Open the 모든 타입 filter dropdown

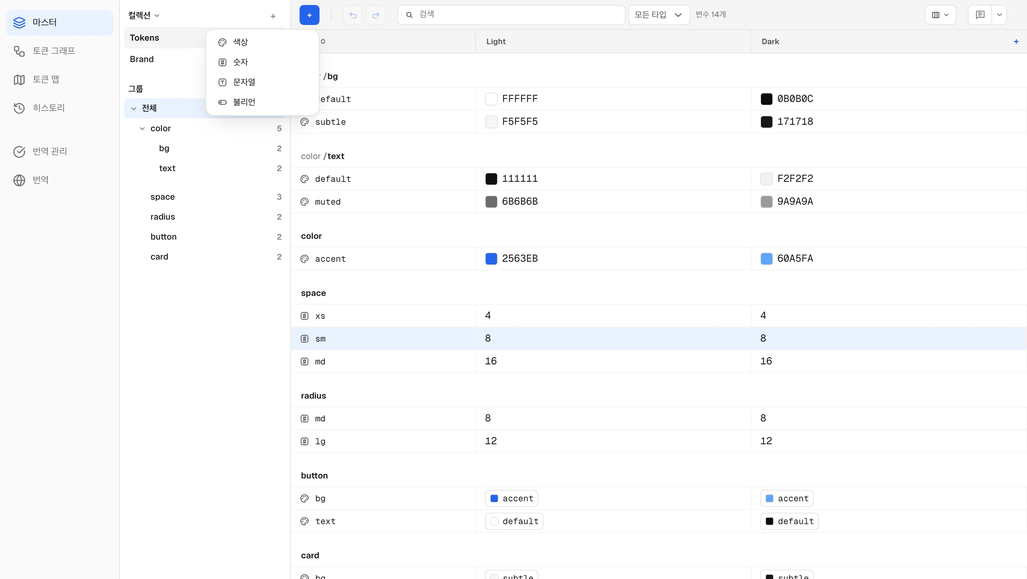659,15
